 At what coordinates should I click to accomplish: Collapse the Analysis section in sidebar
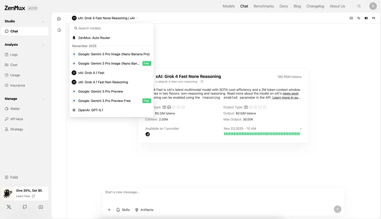tap(43, 45)
